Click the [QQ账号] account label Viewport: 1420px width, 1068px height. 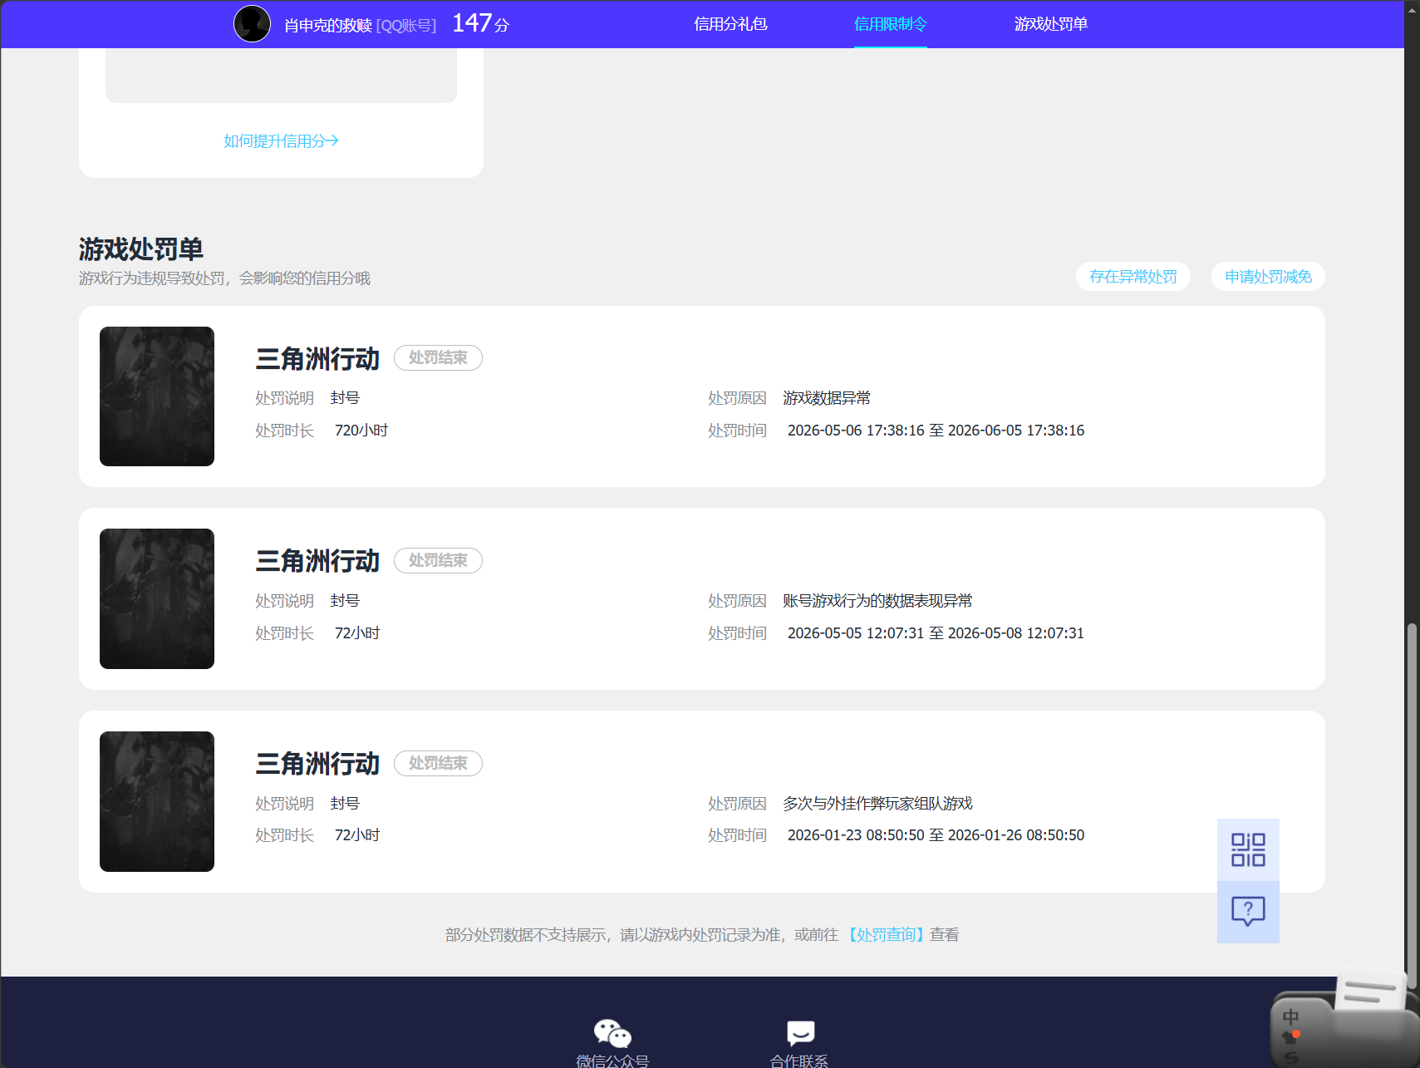[406, 26]
